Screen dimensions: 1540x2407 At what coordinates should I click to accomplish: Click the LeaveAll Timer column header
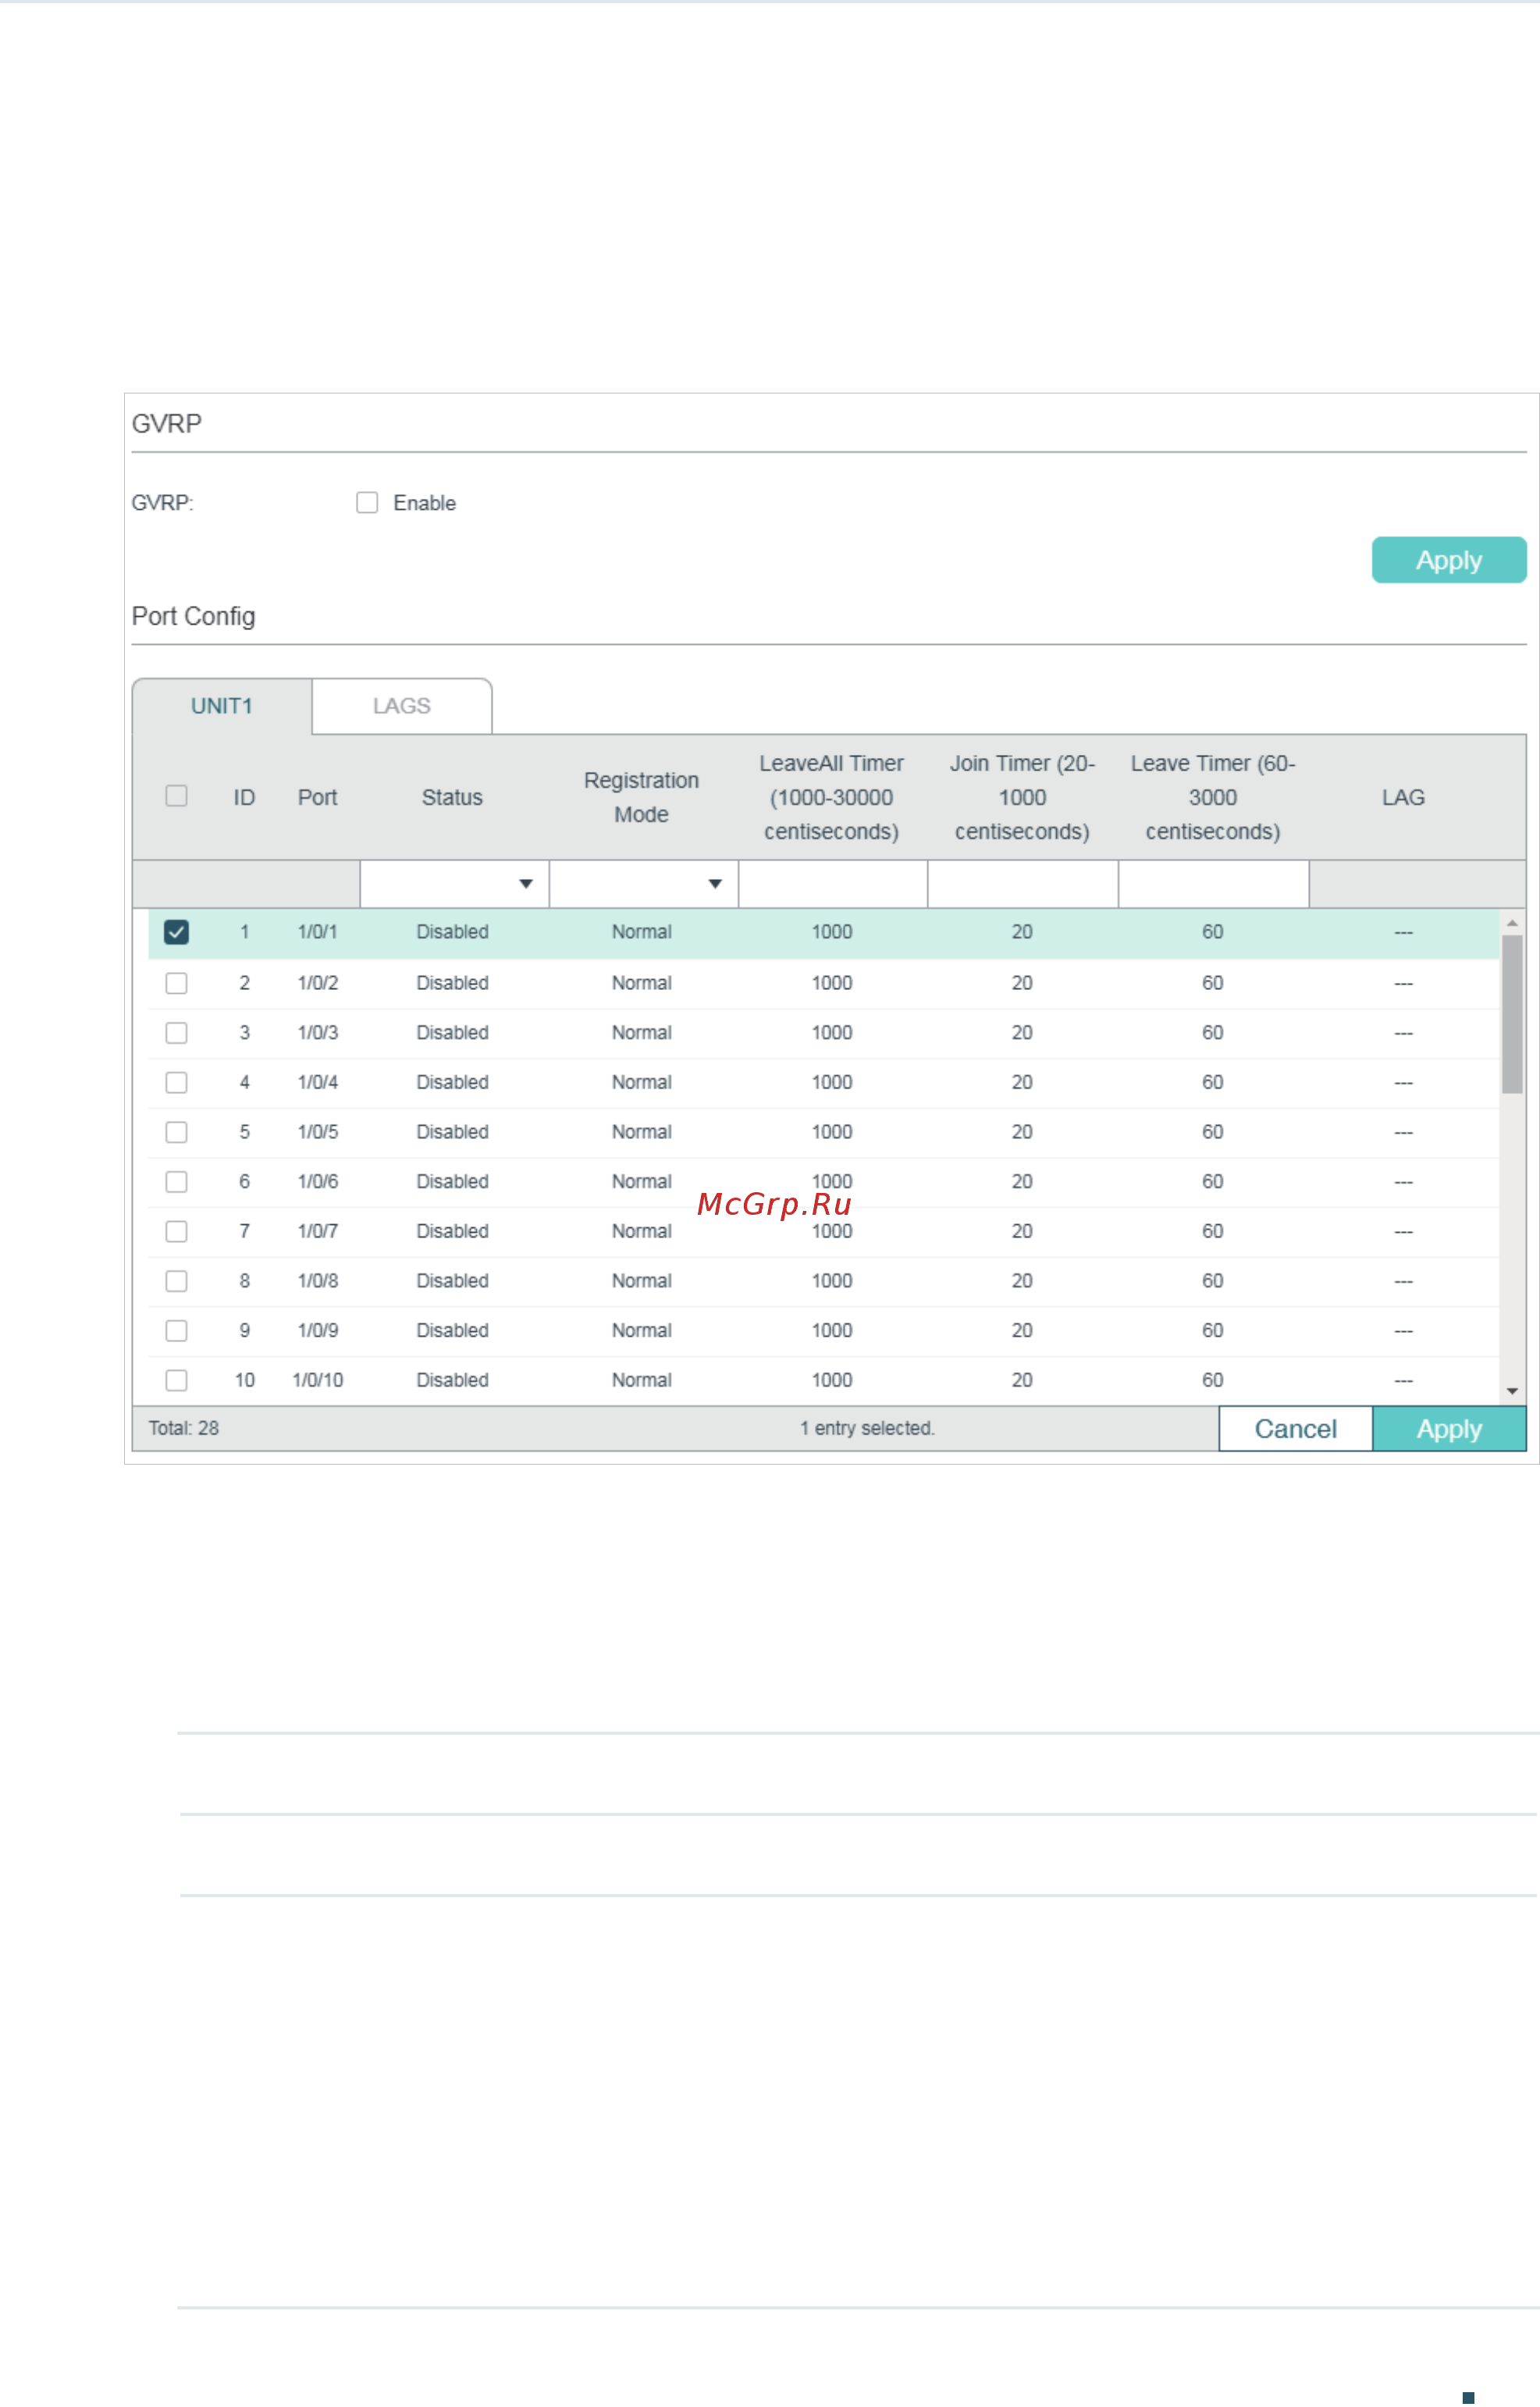832,797
